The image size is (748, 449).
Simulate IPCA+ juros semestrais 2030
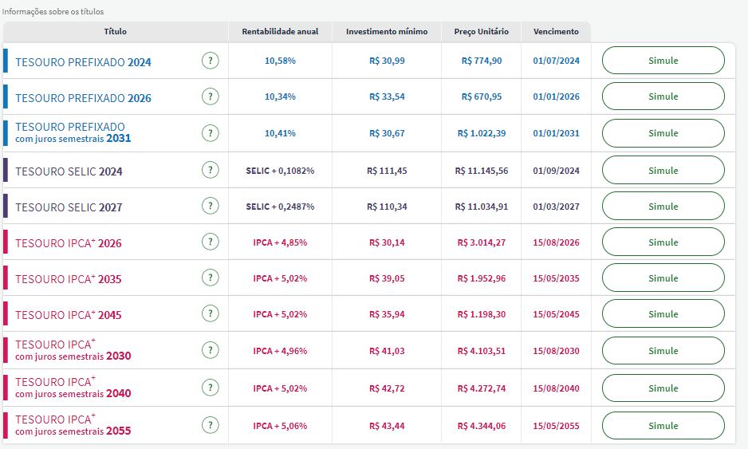(663, 351)
